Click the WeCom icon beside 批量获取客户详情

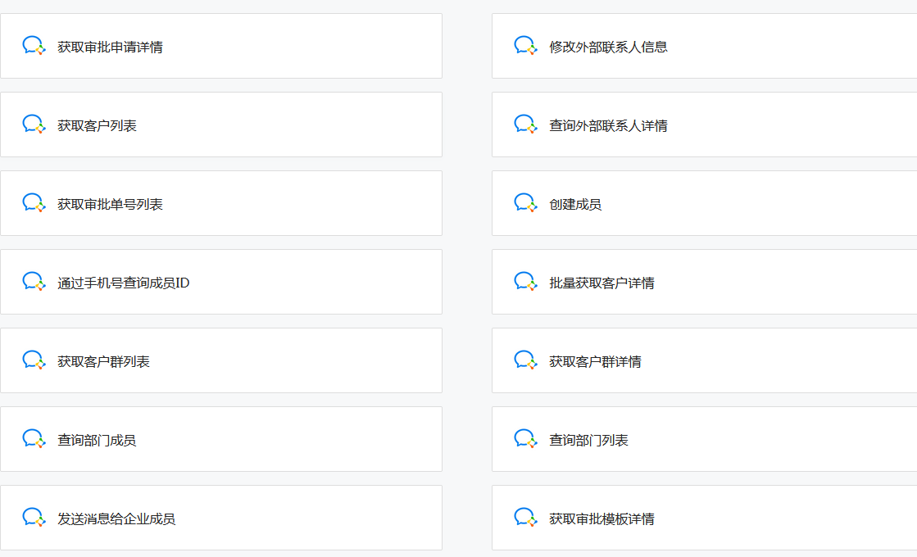point(526,282)
